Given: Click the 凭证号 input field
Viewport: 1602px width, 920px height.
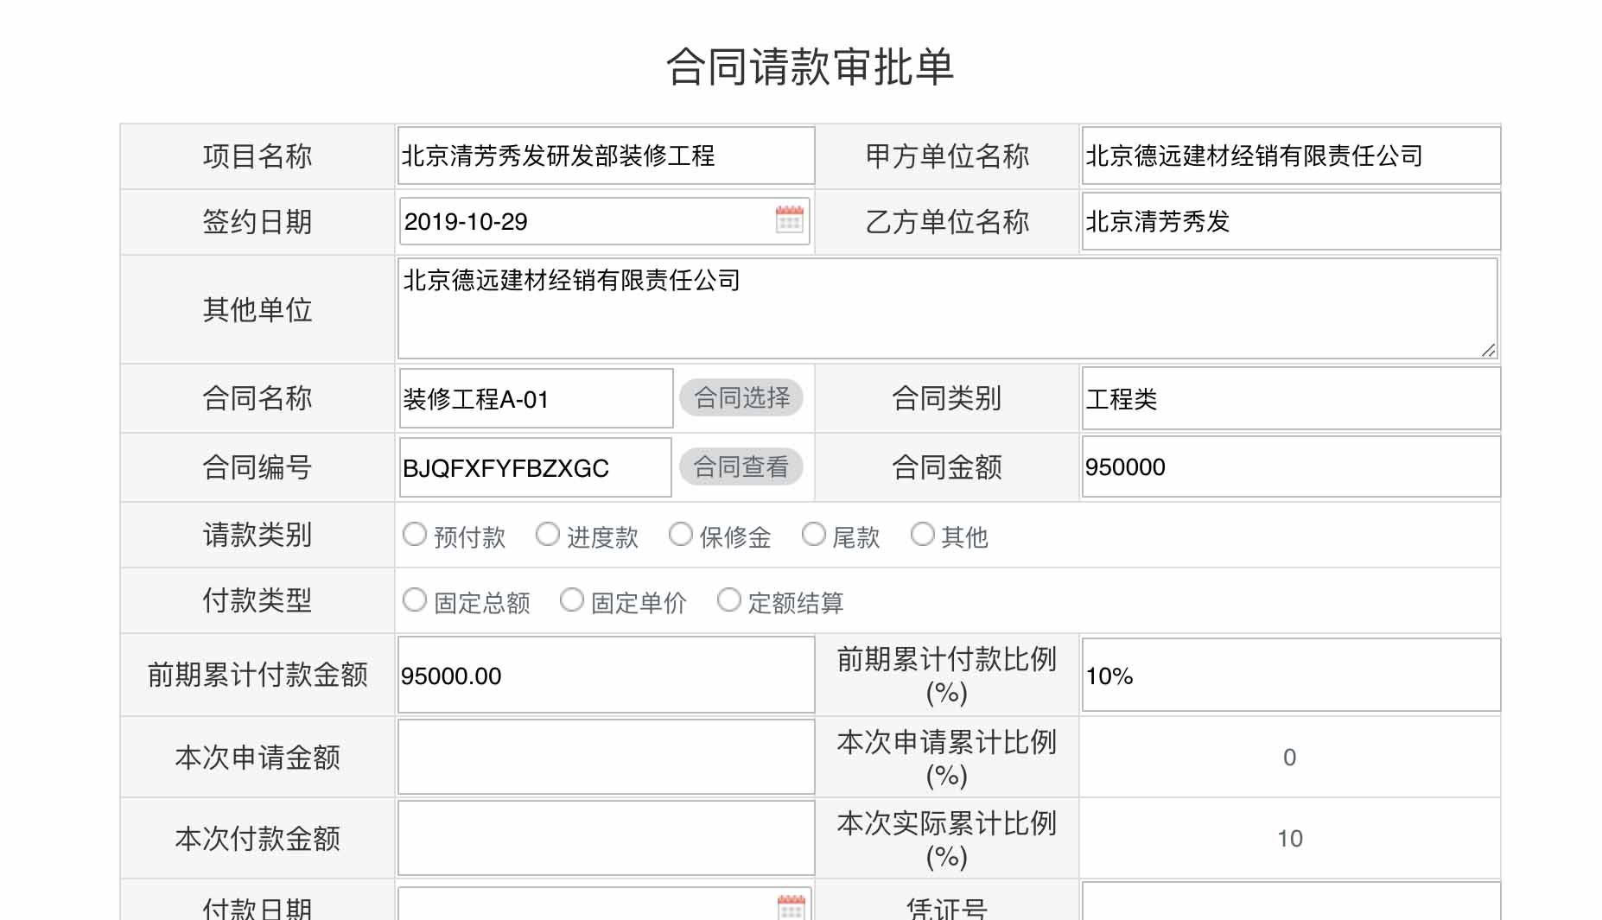Looking at the screenshot, I should click(x=1289, y=907).
